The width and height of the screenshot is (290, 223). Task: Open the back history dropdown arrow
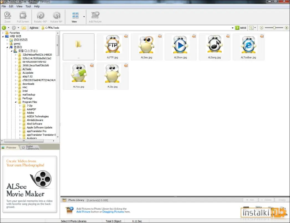[x=9, y=28]
